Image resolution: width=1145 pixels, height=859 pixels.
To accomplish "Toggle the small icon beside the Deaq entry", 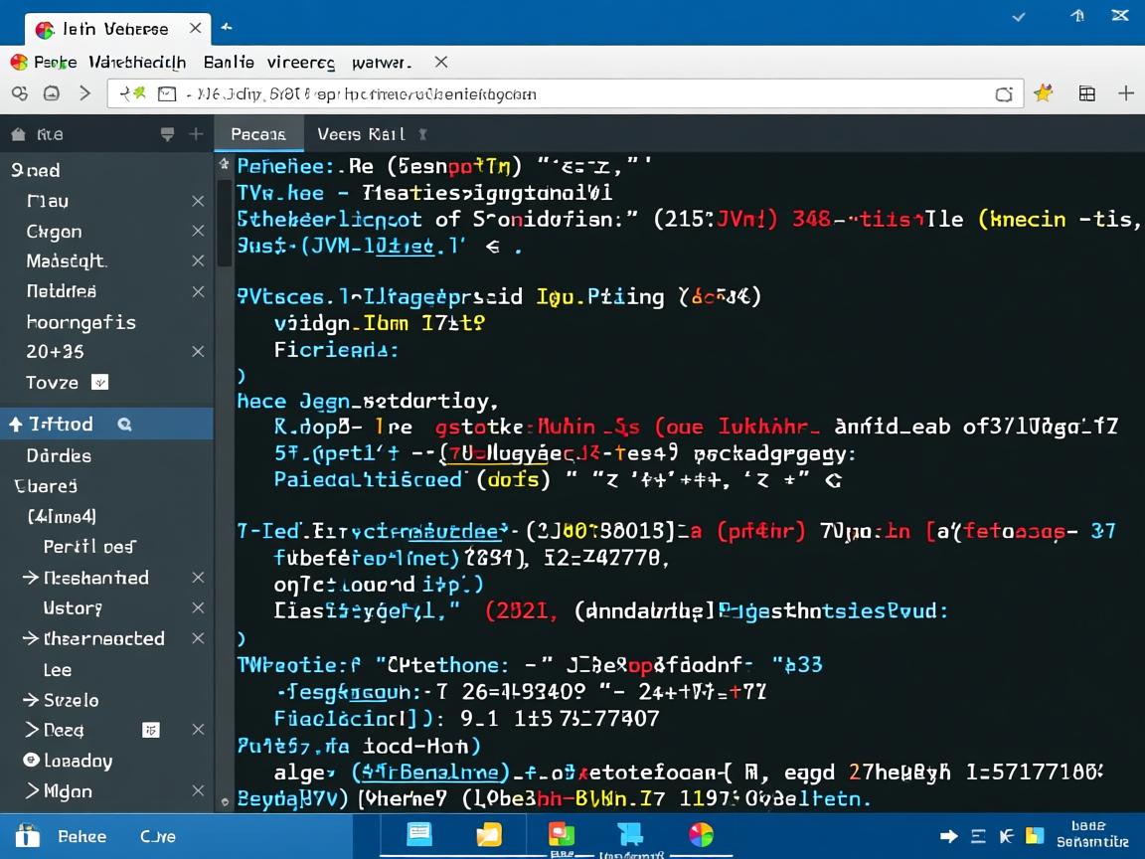I will (151, 730).
